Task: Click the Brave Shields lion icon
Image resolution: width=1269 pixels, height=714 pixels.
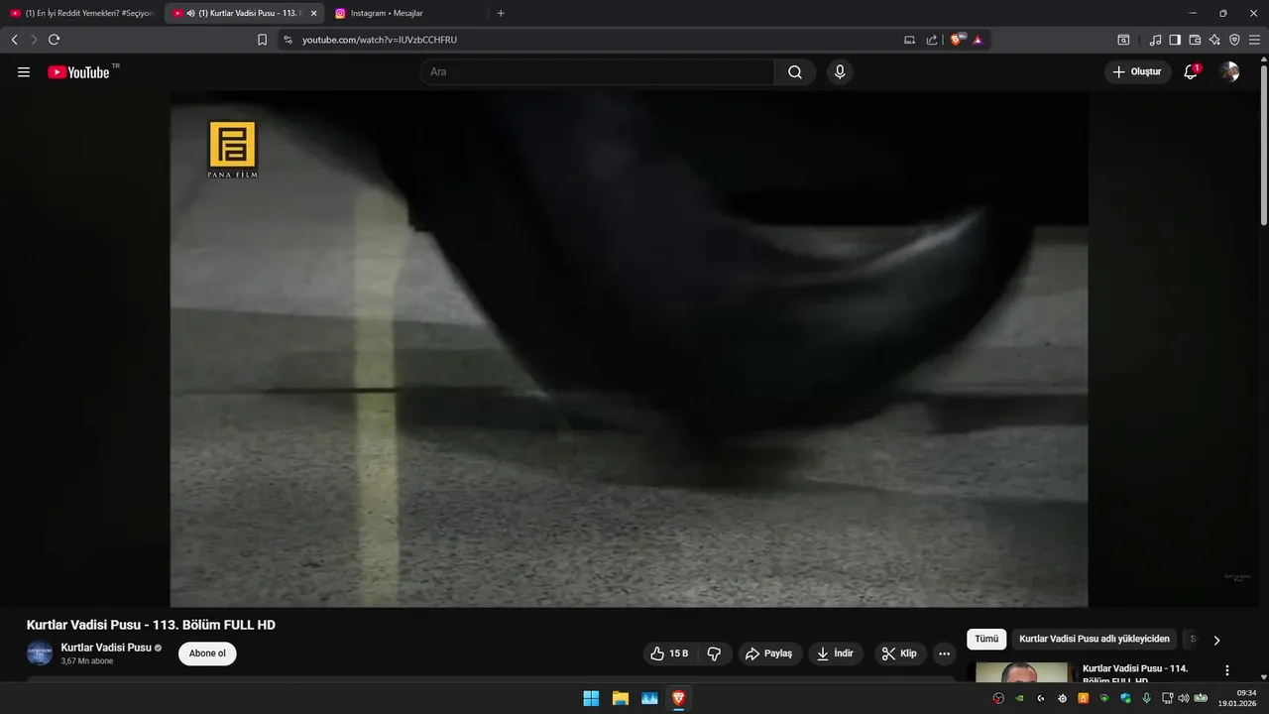Action: click(957, 40)
